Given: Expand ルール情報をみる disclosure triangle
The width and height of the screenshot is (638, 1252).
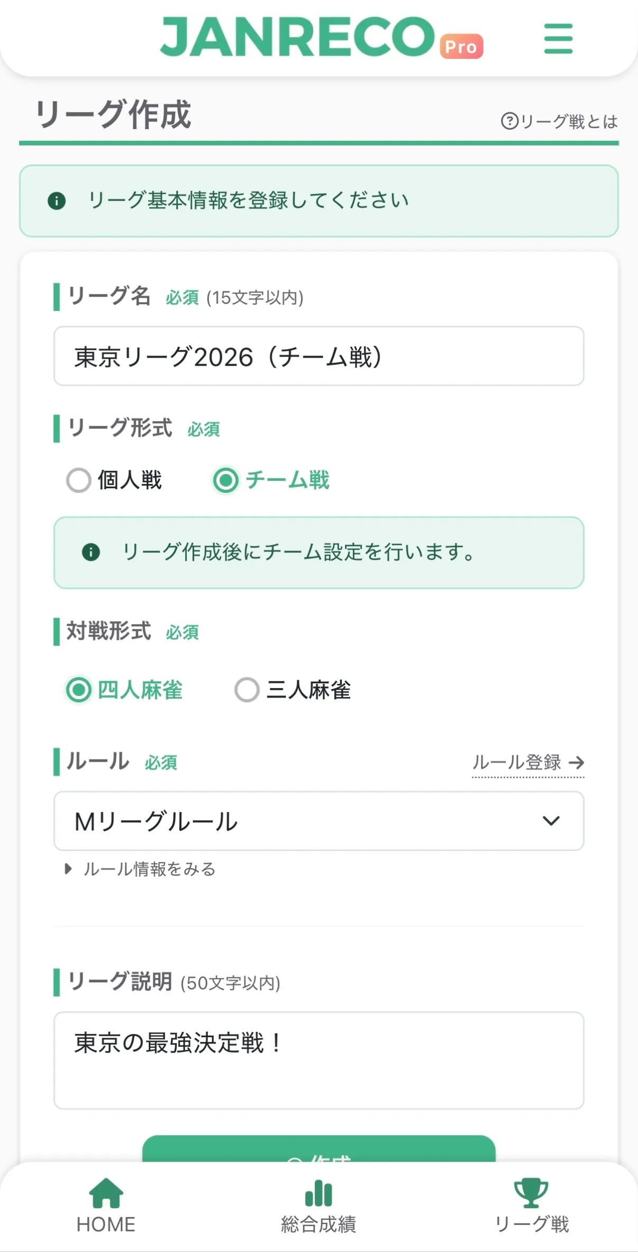Looking at the screenshot, I should [x=68, y=869].
